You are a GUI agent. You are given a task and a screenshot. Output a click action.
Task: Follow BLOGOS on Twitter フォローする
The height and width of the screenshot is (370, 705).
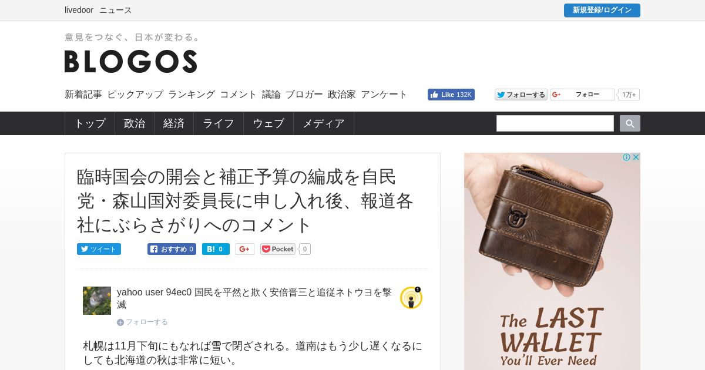click(521, 95)
